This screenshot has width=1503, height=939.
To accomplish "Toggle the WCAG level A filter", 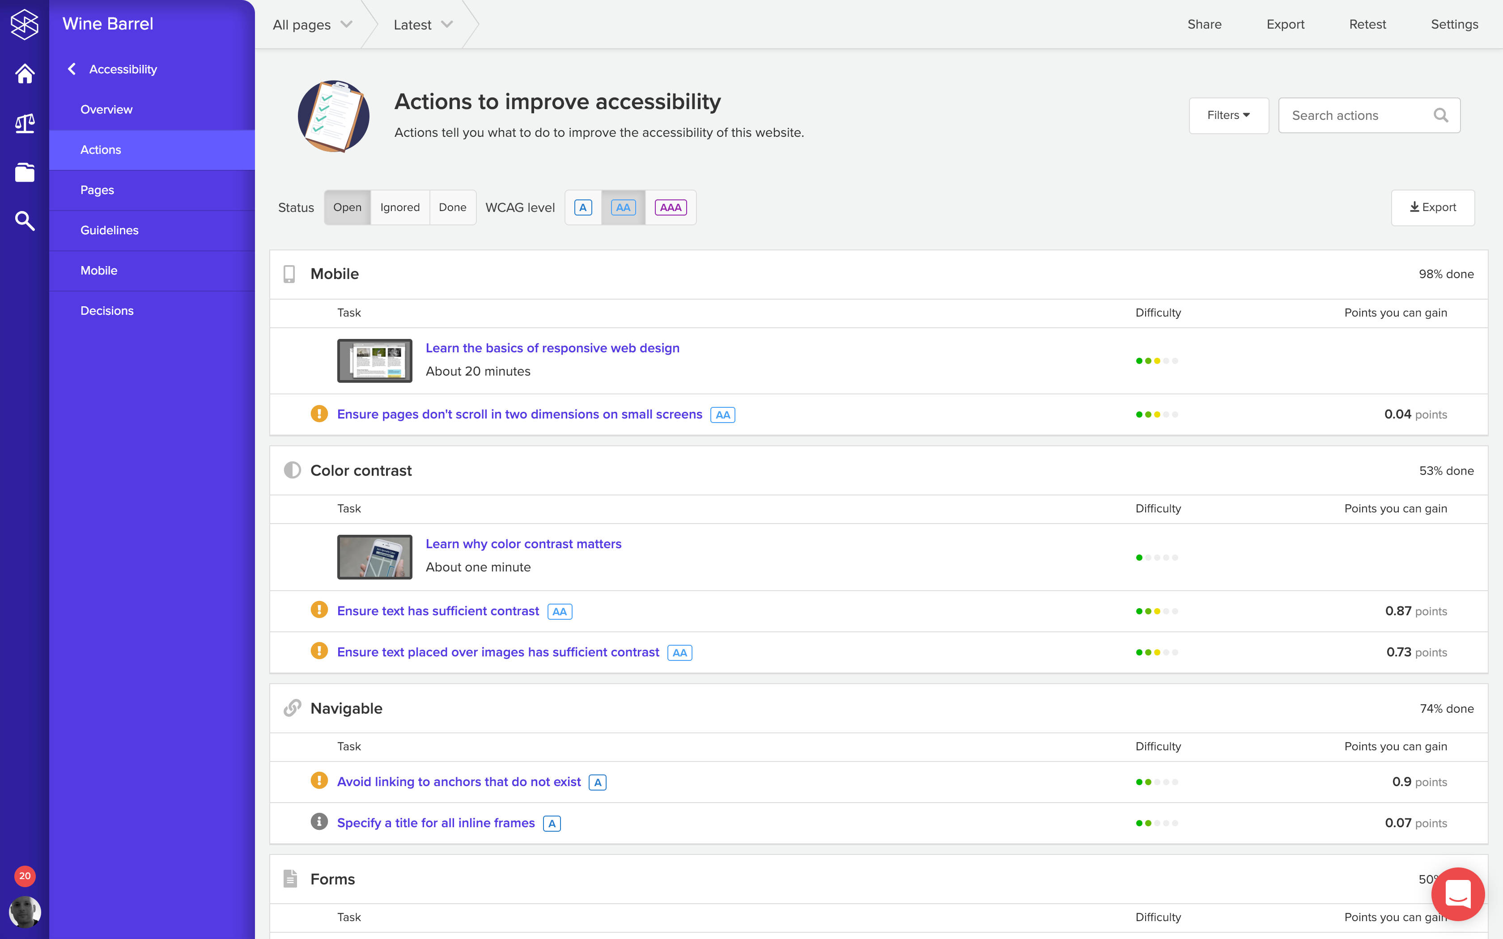I will pos(582,207).
